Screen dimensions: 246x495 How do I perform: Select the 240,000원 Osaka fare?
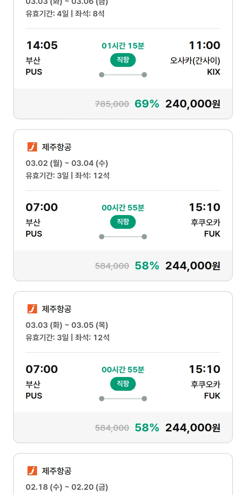click(x=193, y=104)
